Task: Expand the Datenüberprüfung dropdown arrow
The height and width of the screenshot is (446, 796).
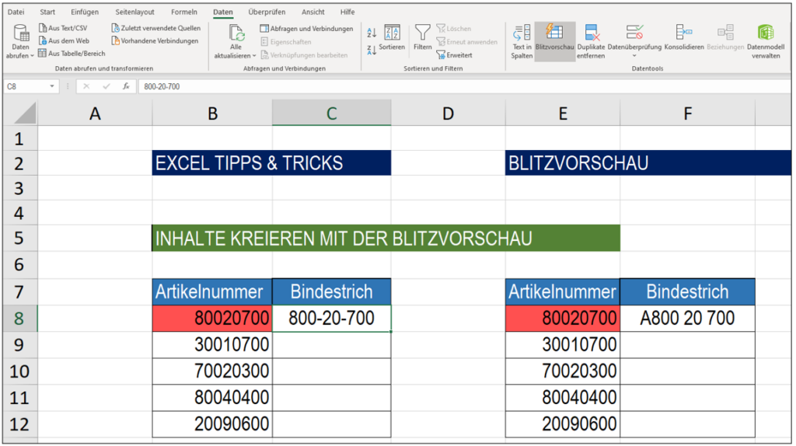Action: point(634,56)
